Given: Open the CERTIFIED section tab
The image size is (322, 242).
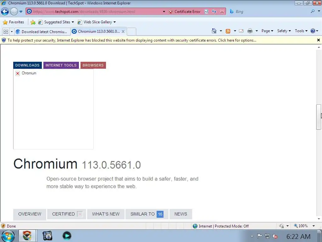Looking at the screenshot, I should point(67,214).
